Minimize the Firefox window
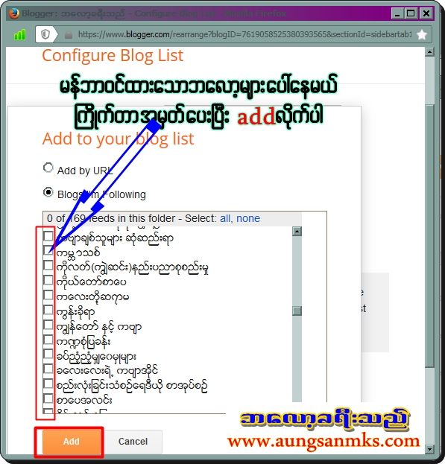 pyautogui.click(x=397, y=13)
